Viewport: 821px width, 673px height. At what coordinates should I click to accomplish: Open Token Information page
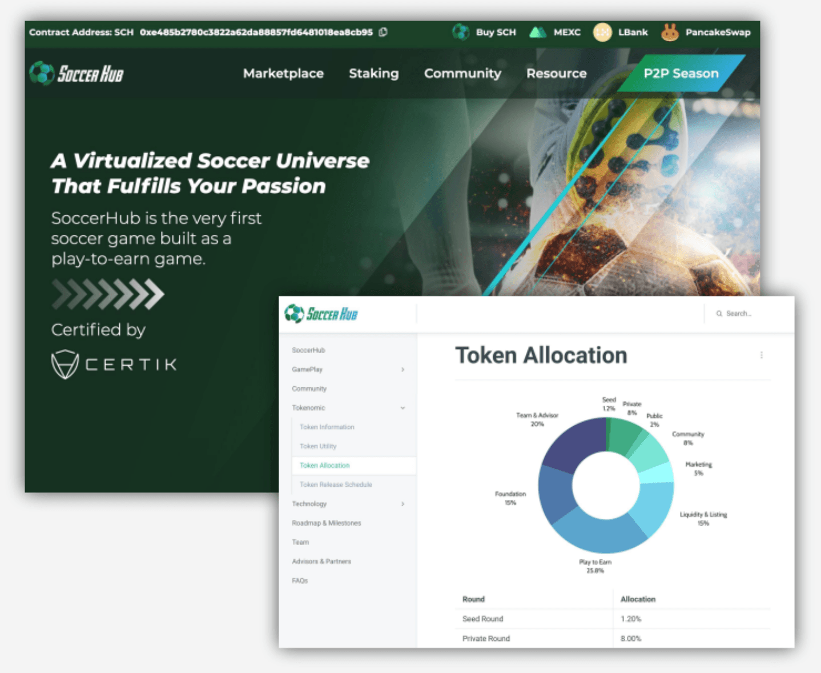click(327, 427)
